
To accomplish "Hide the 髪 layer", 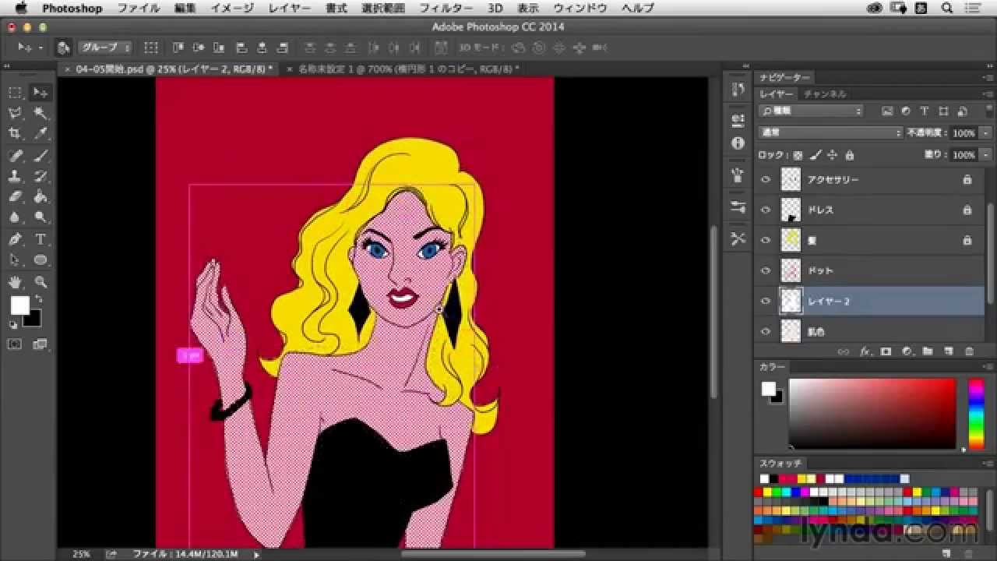I will tap(766, 241).
